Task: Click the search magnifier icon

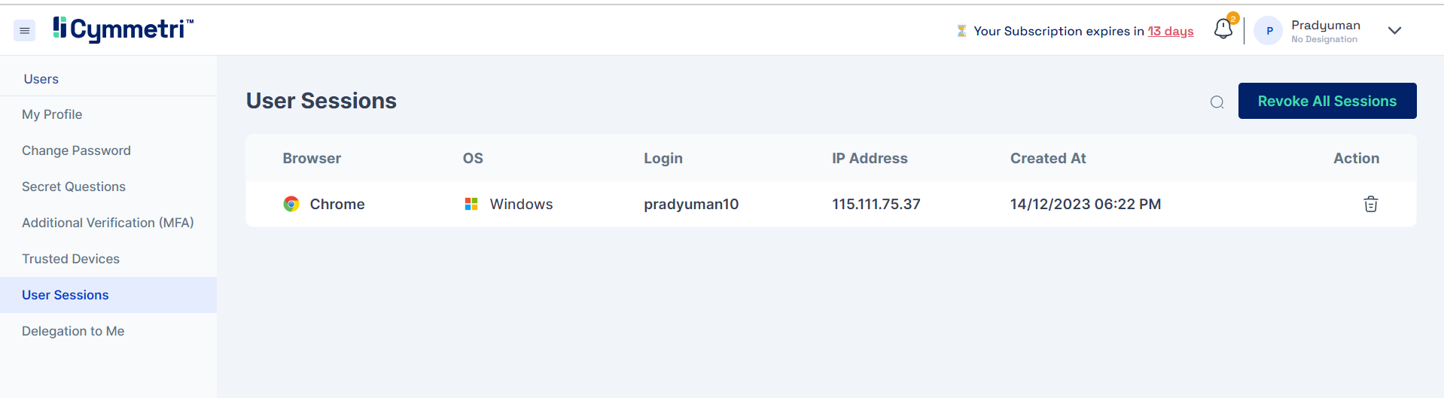Action: tap(1217, 102)
